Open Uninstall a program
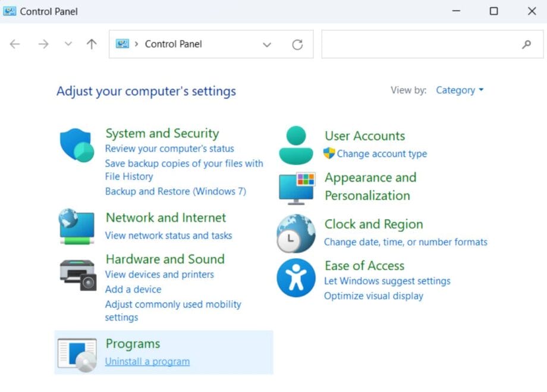 point(147,361)
